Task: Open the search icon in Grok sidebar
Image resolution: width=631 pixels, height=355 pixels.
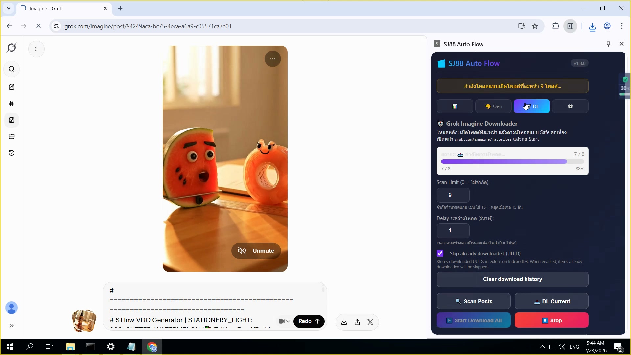Action: coord(12,69)
